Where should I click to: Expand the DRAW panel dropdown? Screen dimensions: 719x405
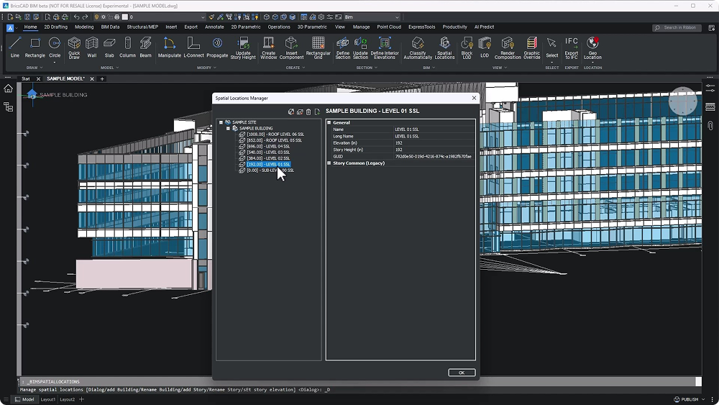point(35,68)
